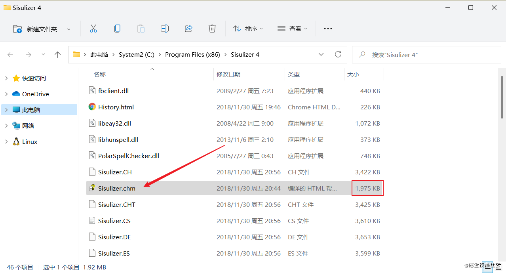Select the History.html file
The image size is (506, 273).
click(116, 107)
